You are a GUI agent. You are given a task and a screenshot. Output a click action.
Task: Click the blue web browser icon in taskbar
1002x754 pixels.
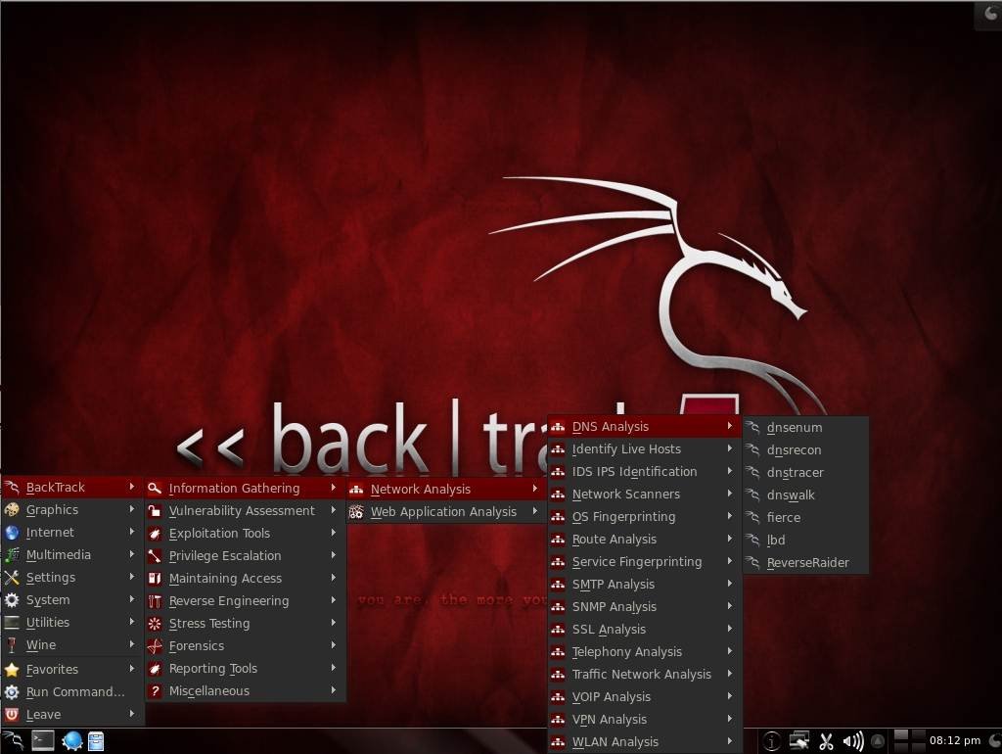click(x=71, y=741)
